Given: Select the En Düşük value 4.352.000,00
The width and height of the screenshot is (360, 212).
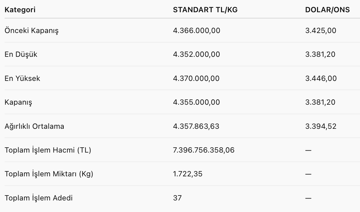Looking at the screenshot, I should click(197, 54).
